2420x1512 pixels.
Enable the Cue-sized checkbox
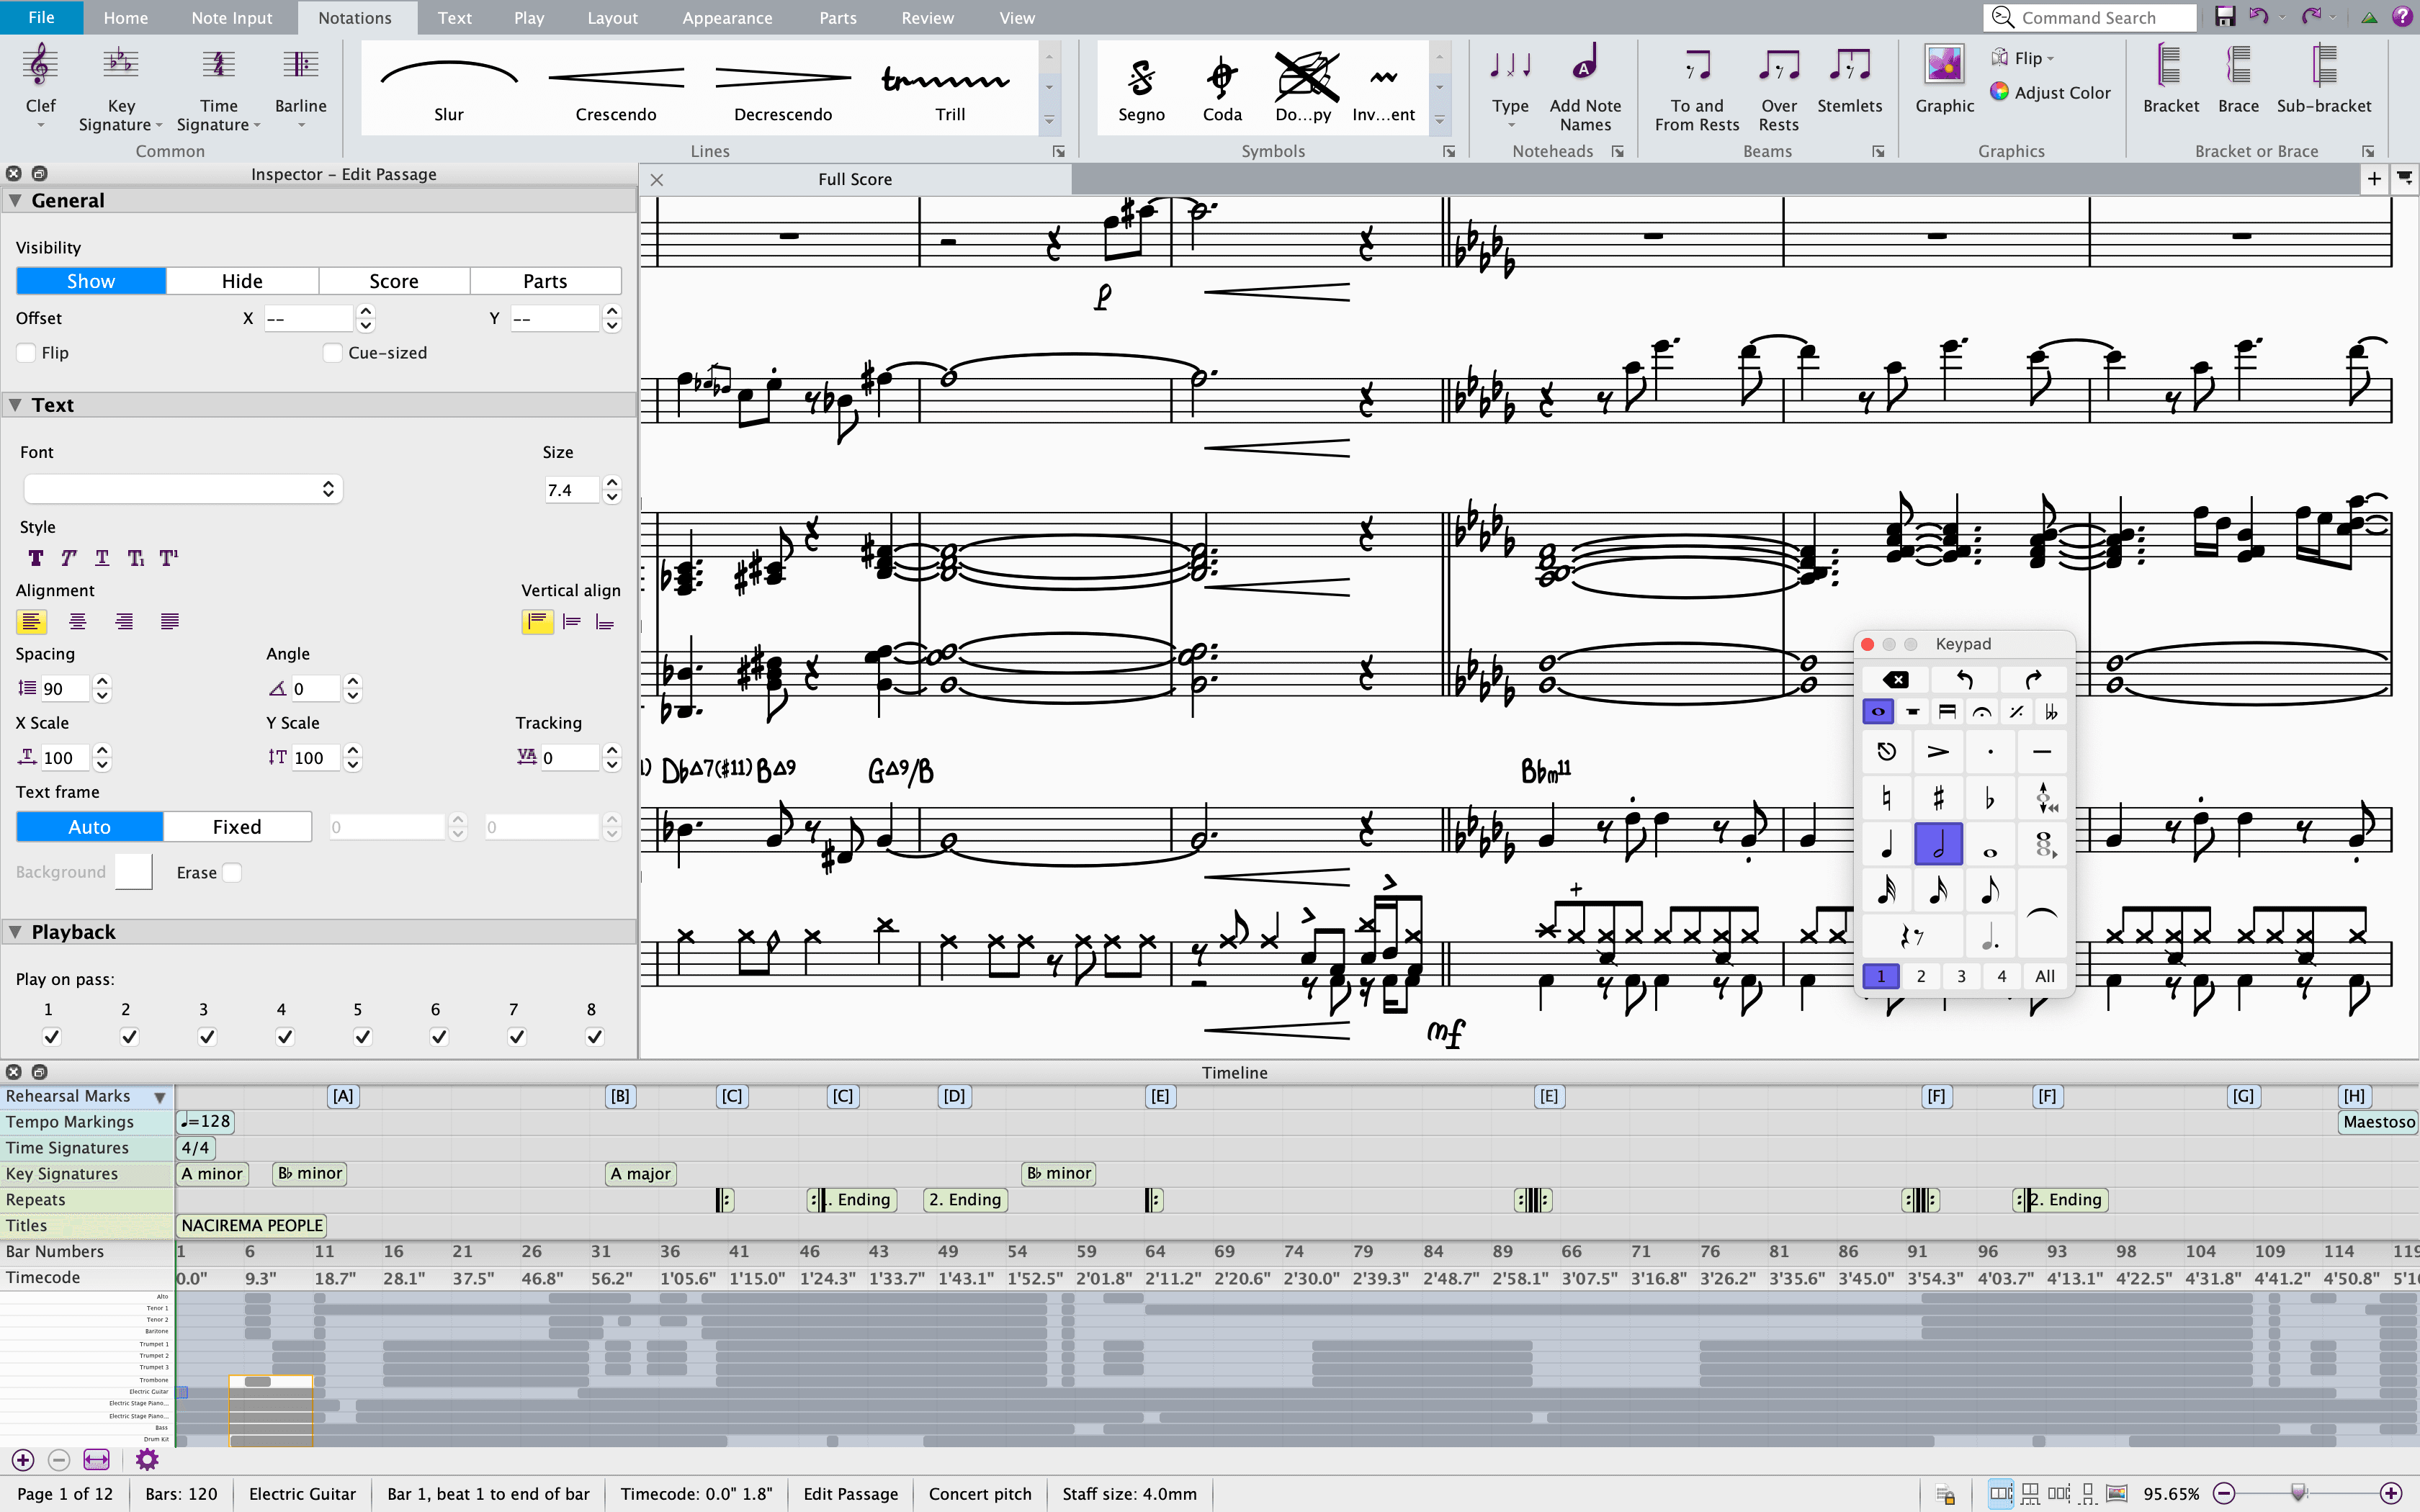click(332, 353)
